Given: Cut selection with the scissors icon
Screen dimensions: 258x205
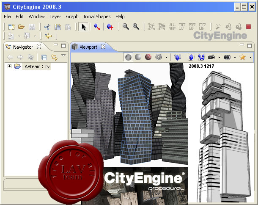Looking at the screenshot, I should pyautogui.click(x=47, y=27).
